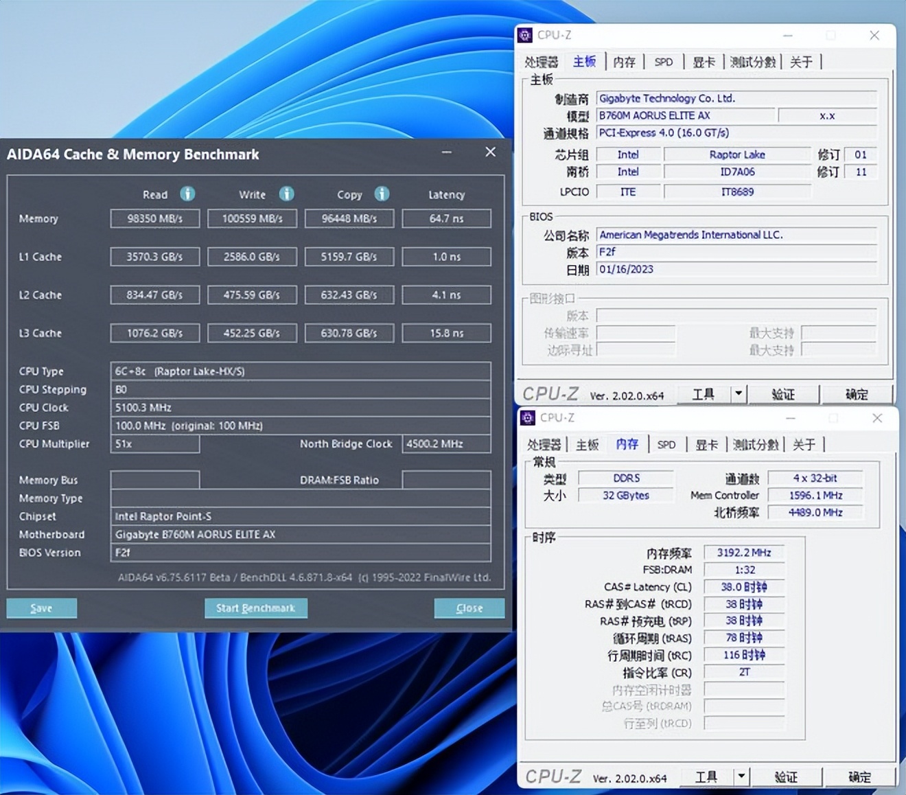Open the 显卡 tab in bottom CPU-Z
This screenshot has height=795, width=906.
point(706,444)
